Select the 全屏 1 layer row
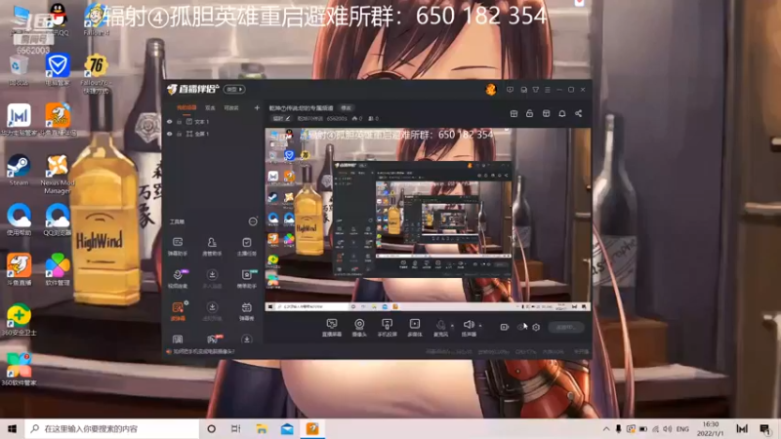This screenshot has width=781, height=439. coord(213,134)
